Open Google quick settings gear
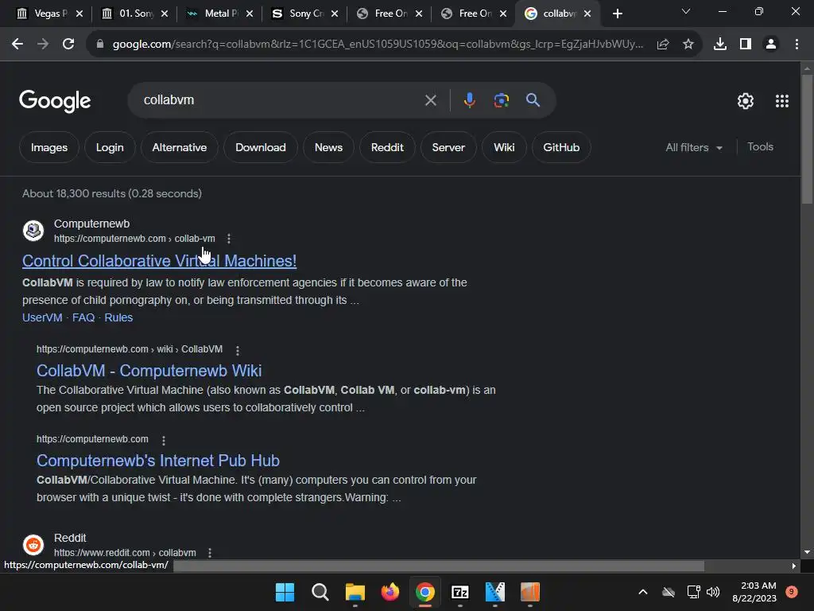The width and height of the screenshot is (814, 611). tap(746, 101)
